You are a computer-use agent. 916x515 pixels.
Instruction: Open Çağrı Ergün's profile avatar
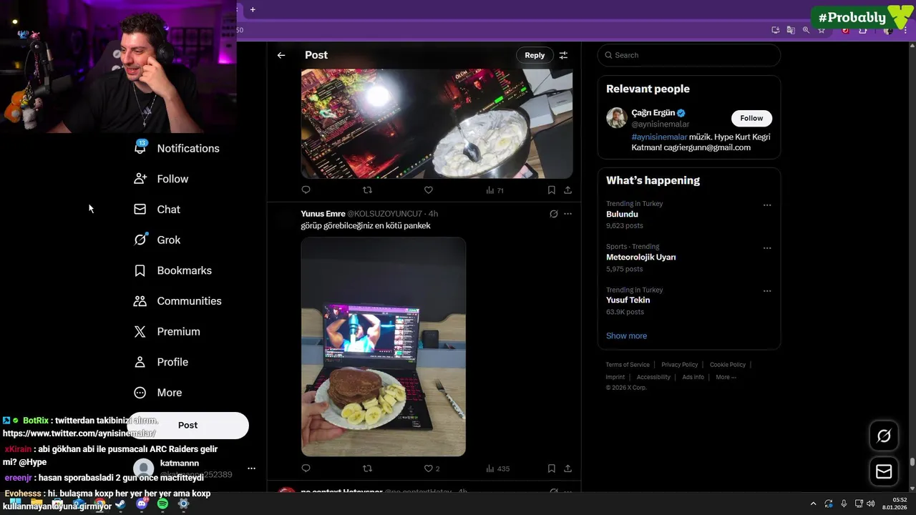click(x=617, y=118)
